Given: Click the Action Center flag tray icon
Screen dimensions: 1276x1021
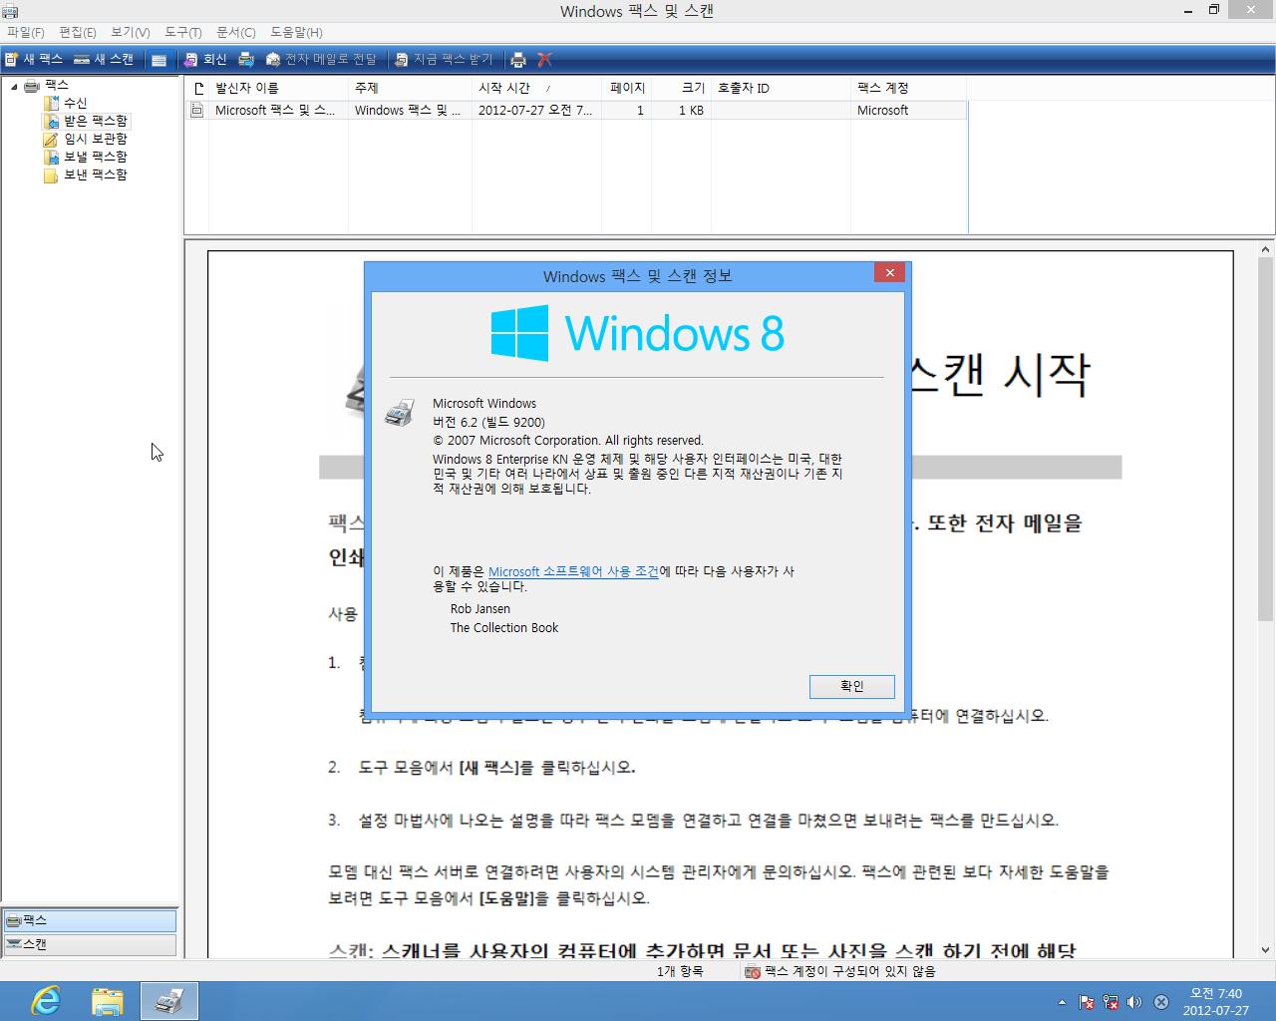Looking at the screenshot, I should [1087, 1002].
